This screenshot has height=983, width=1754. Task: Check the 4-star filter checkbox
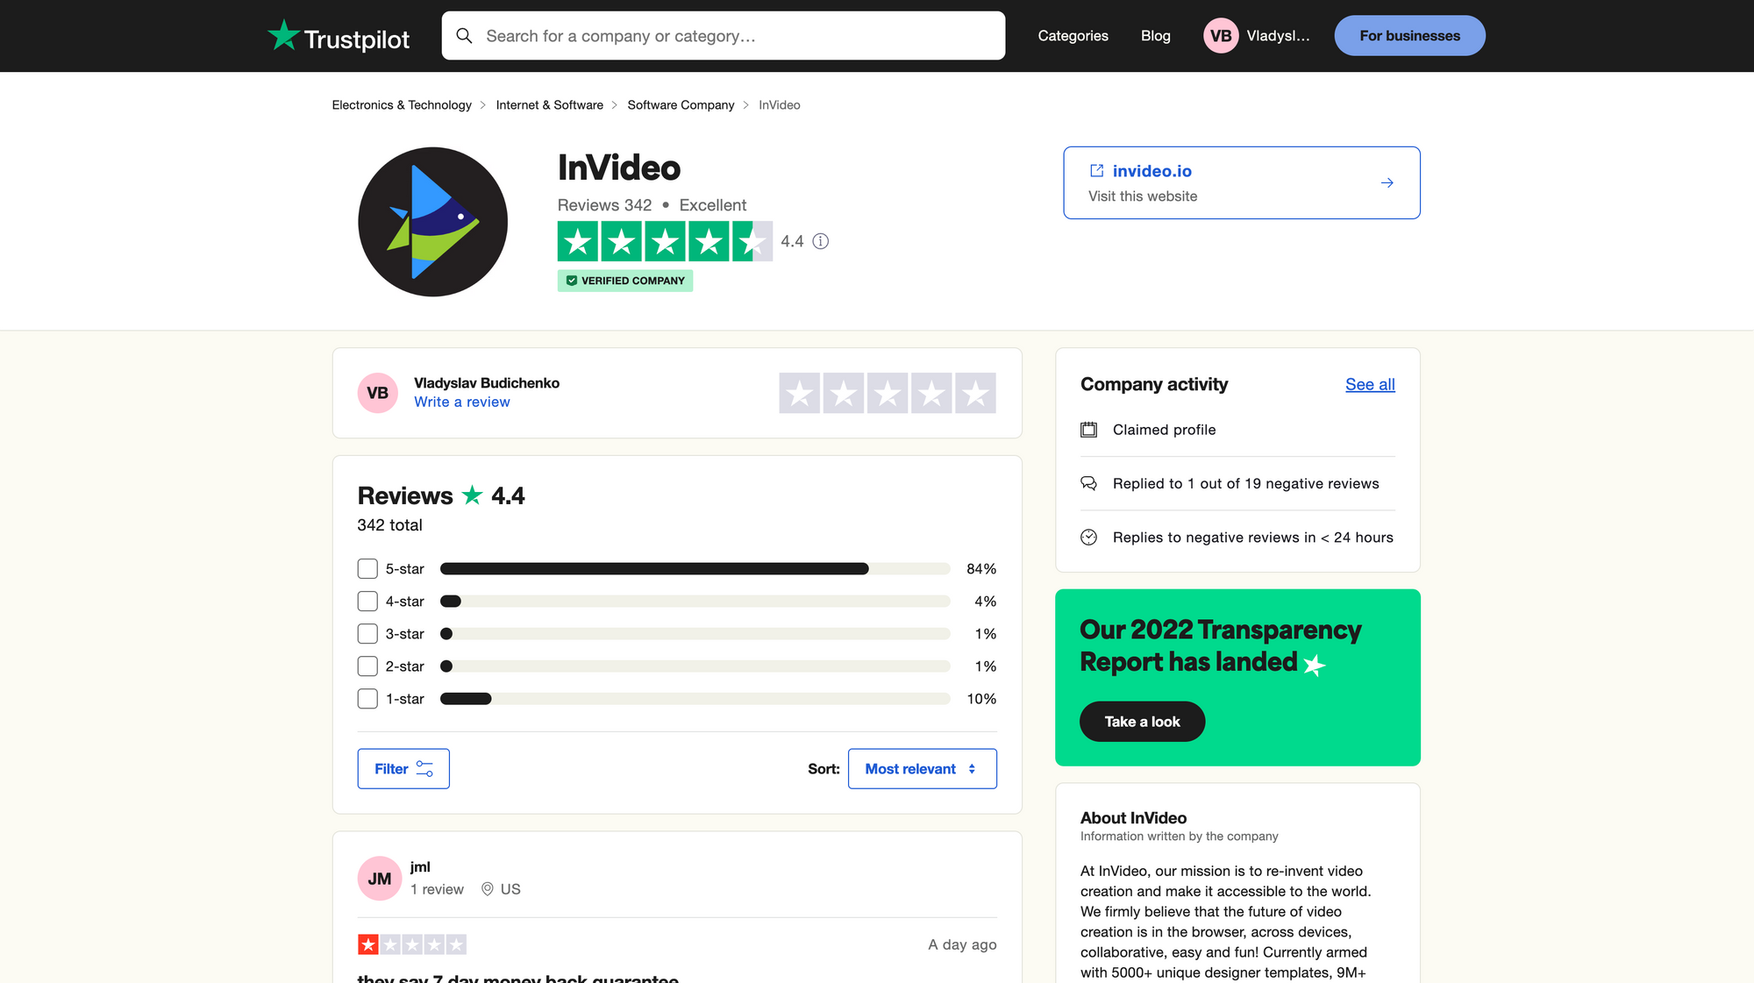click(367, 602)
